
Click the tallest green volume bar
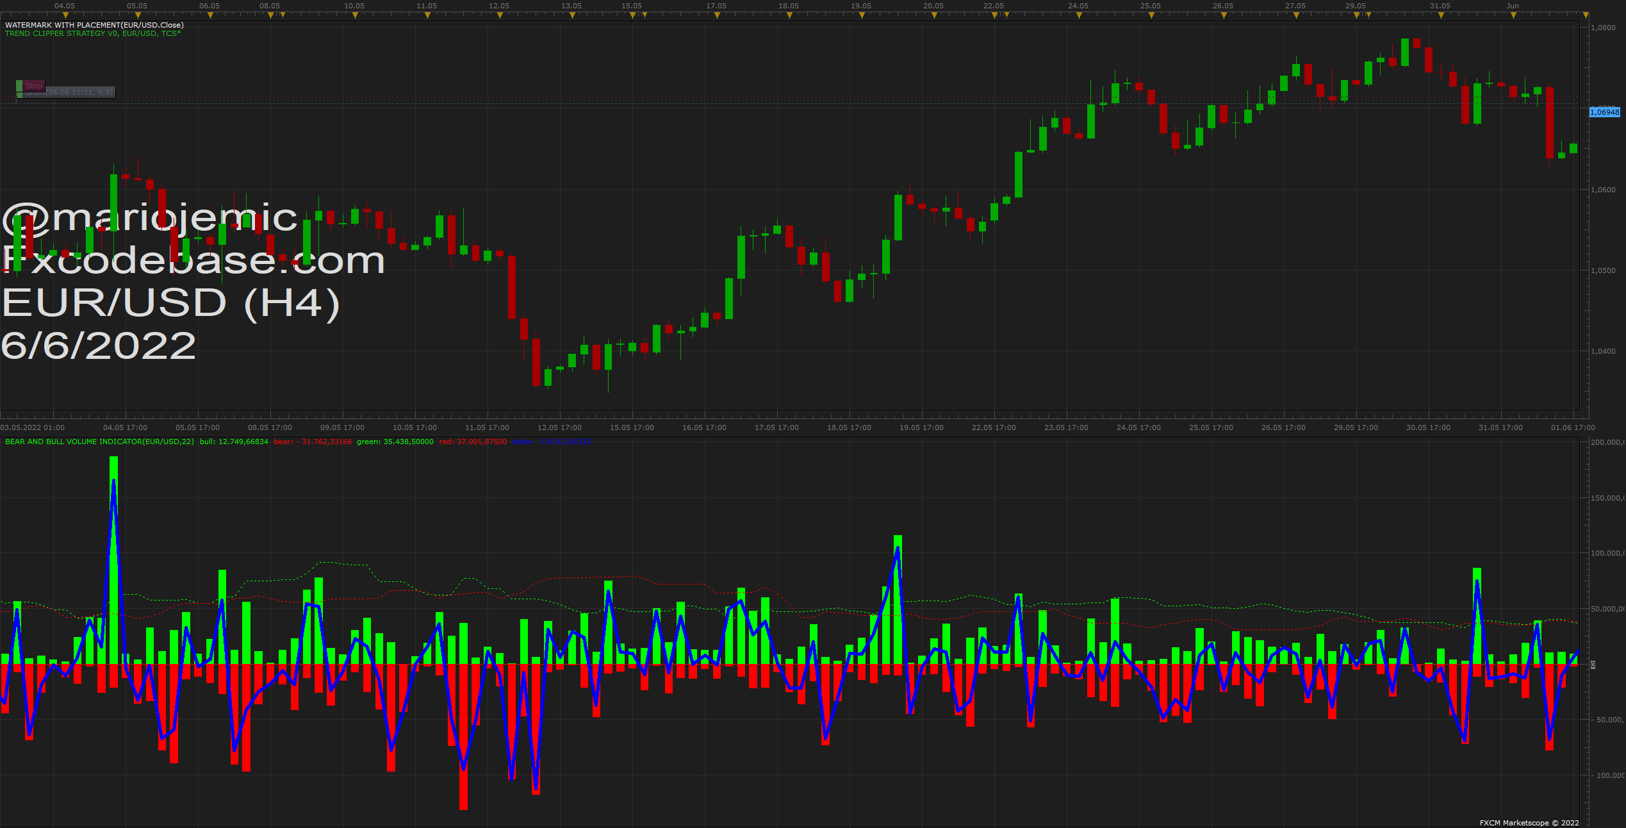coord(113,560)
